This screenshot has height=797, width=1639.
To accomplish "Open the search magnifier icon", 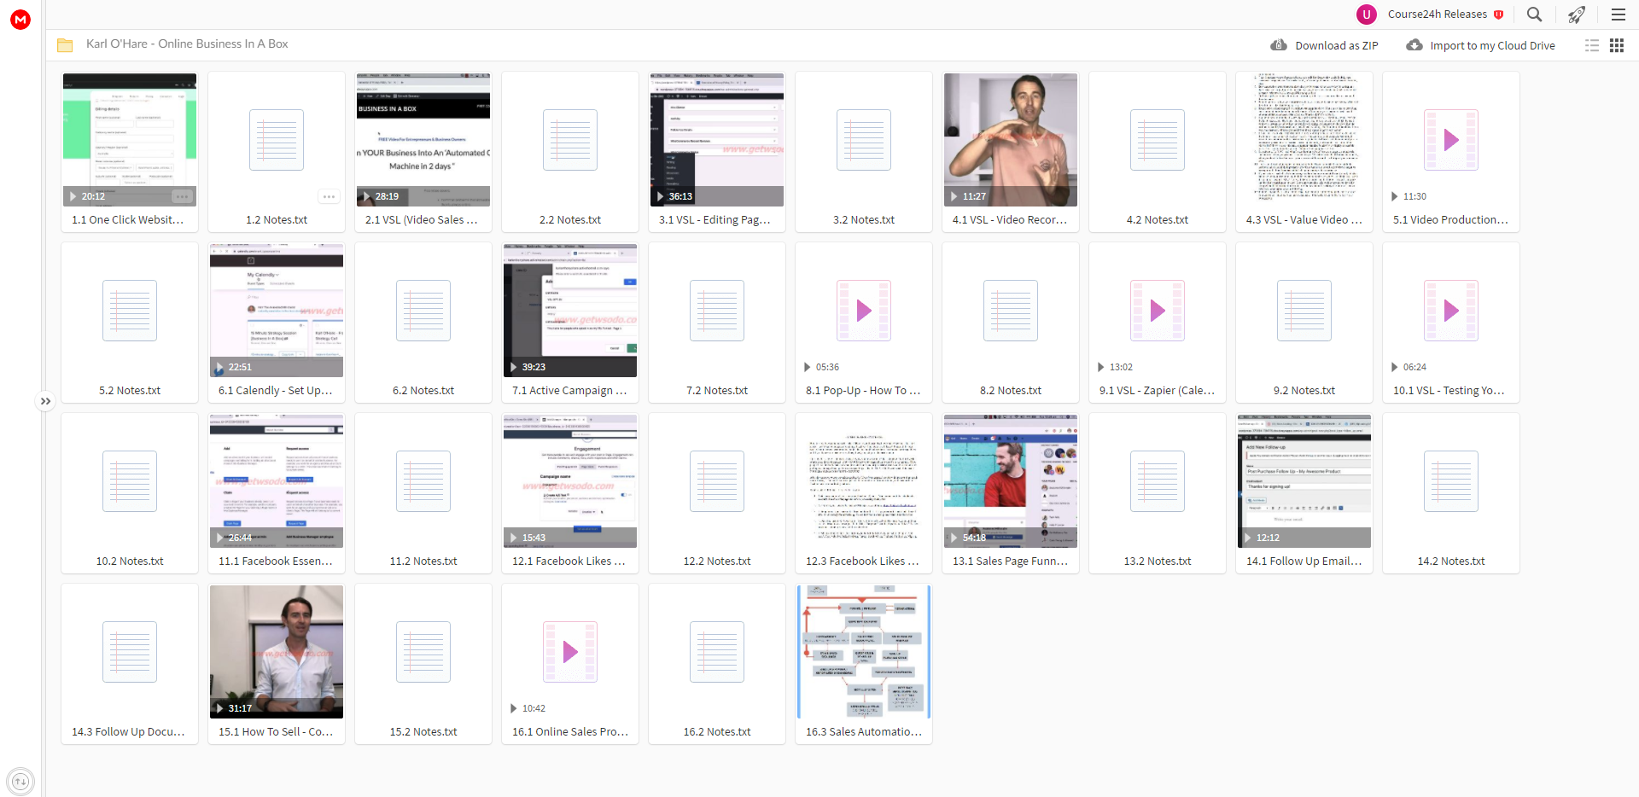I will click(x=1534, y=15).
